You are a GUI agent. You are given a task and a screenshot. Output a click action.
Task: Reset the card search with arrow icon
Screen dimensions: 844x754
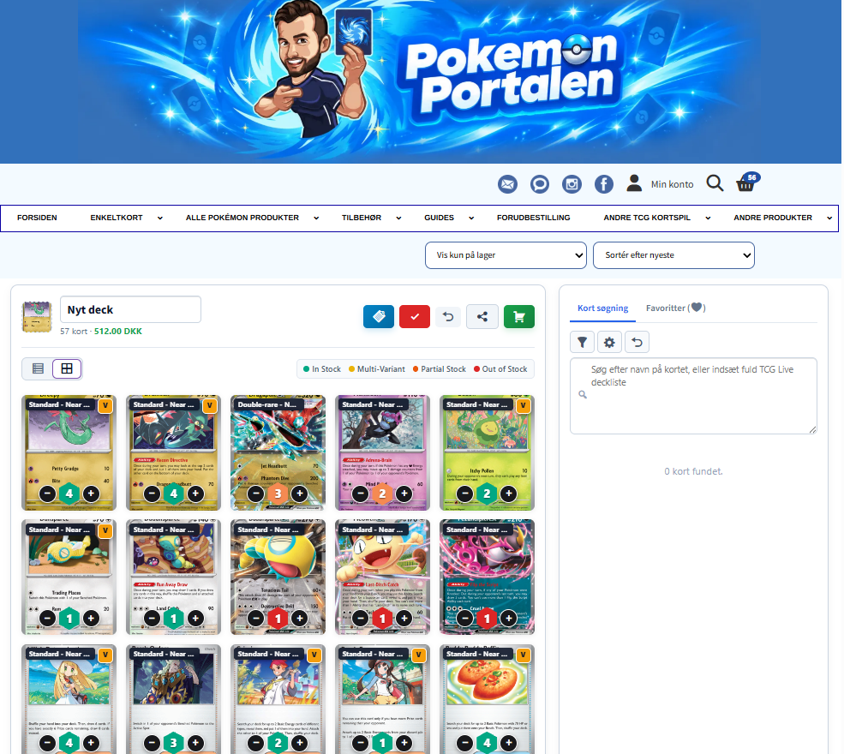point(637,342)
